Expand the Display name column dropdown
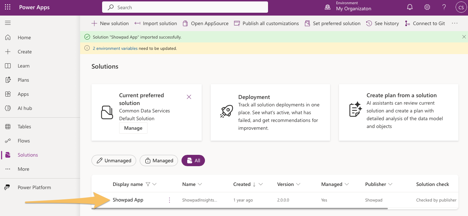The height and width of the screenshot is (216, 468). pyautogui.click(x=155, y=184)
